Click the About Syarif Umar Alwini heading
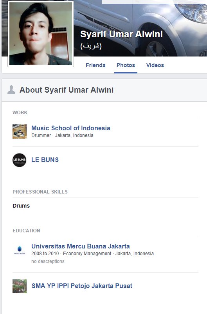Image resolution: width=207 pixels, height=314 pixels. [67, 90]
